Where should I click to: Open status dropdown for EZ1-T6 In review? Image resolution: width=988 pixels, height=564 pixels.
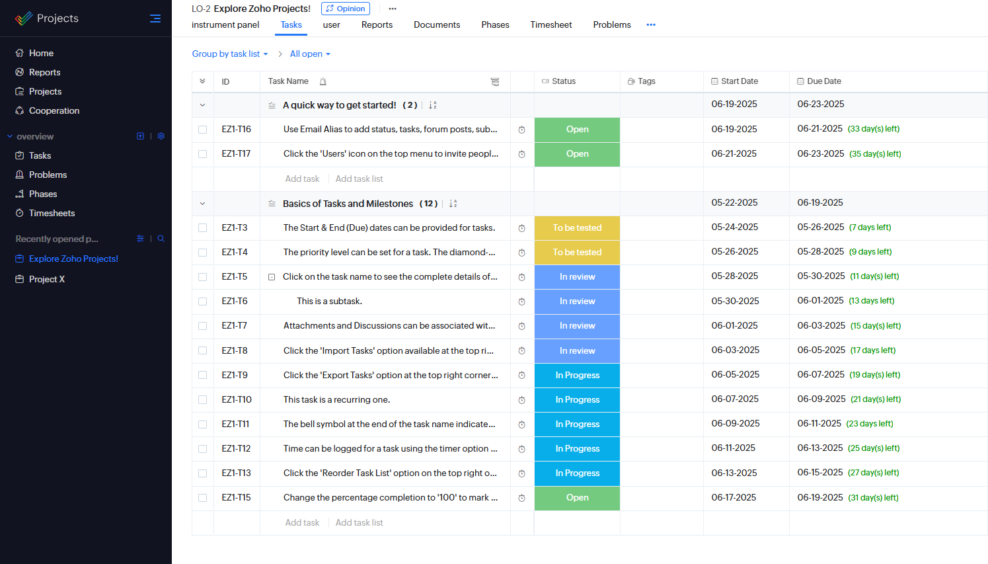pos(577,302)
